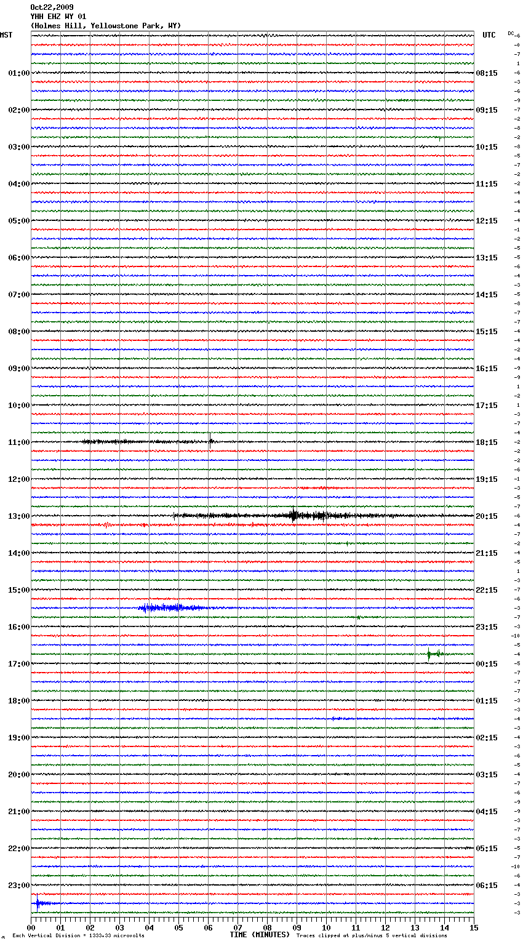The image size is (523, 944).
Task: Click the 08 minute tick label
Action: click(267, 927)
